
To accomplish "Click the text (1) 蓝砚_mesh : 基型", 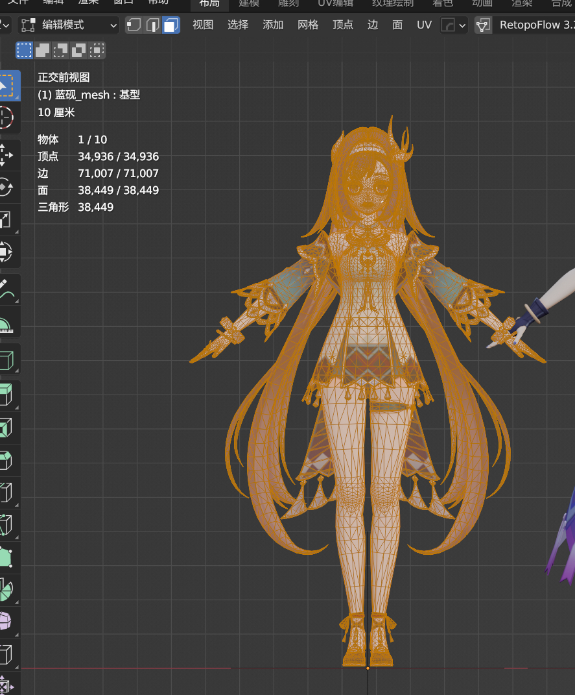I will coord(89,95).
